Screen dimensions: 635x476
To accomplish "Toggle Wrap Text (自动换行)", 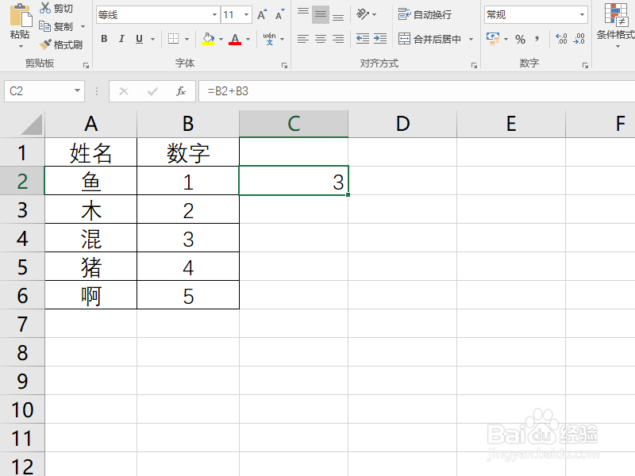I will click(425, 14).
